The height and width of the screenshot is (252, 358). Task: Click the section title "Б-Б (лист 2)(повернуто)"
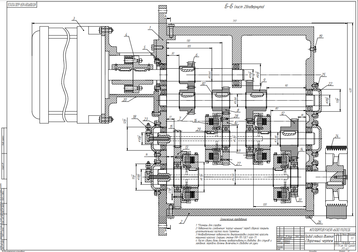click(x=244, y=6)
